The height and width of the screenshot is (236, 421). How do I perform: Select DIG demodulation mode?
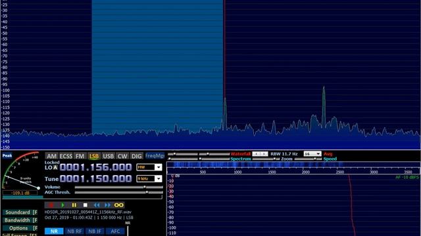click(x=136, y=156)
